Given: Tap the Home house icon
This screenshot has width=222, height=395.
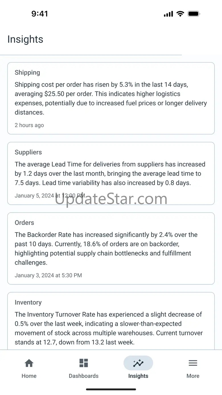Looking at the screenshot, I should click(x=29, y=363).
